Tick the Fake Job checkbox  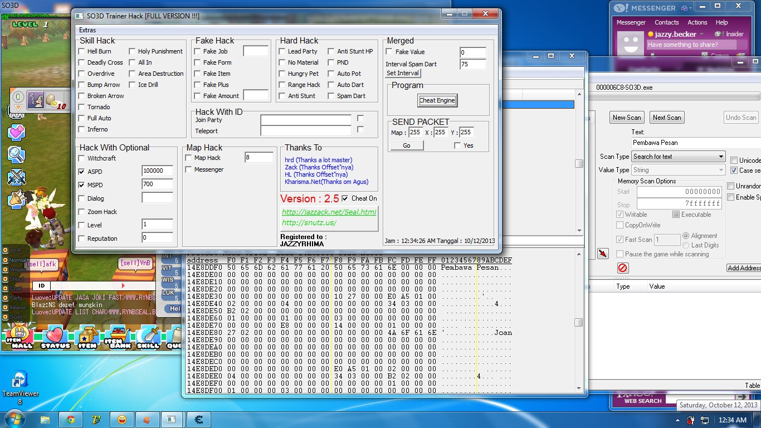point(197,51)
